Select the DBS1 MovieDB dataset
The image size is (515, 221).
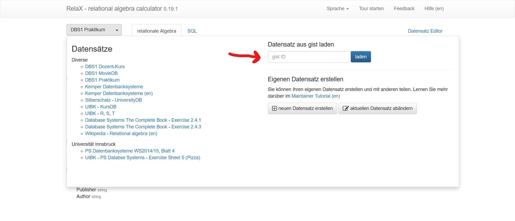101,73
